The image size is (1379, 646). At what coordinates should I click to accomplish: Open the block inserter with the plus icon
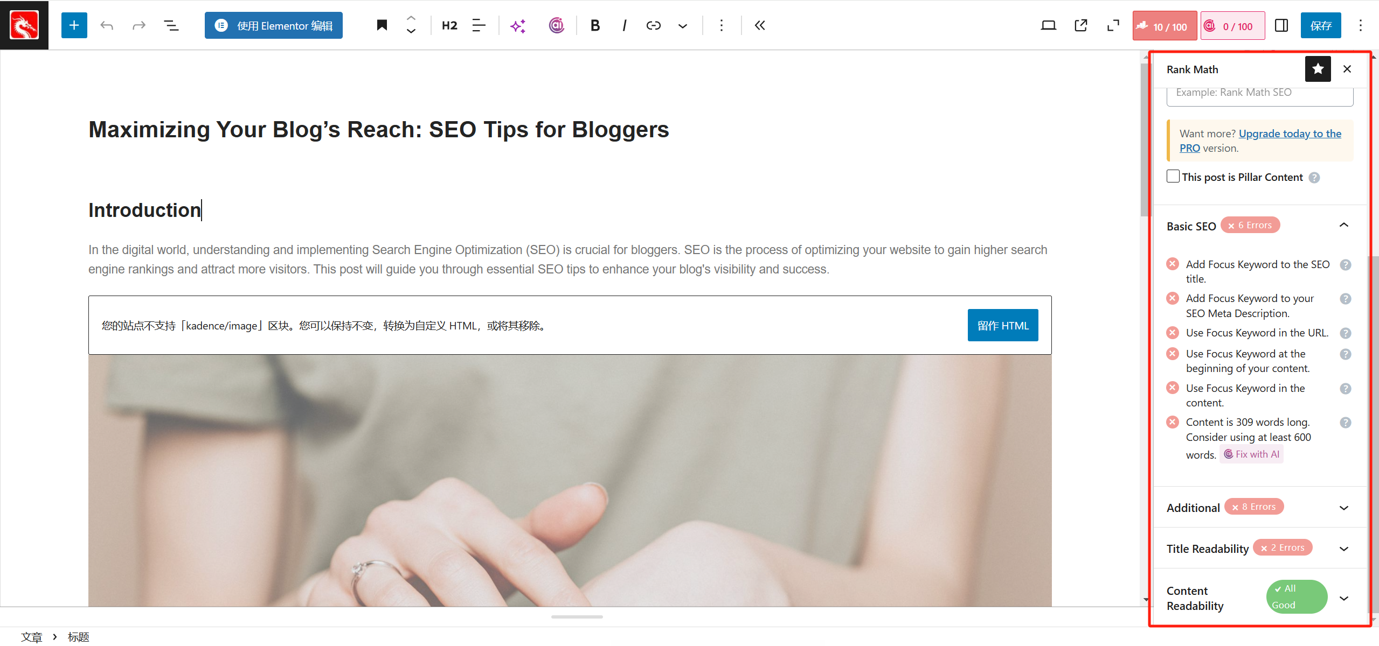(74, 25)
